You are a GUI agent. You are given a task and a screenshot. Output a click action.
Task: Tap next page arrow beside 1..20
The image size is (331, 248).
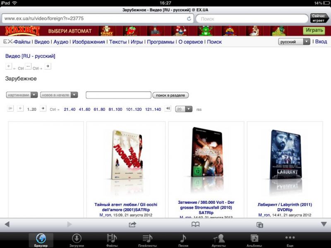(43, 109)
